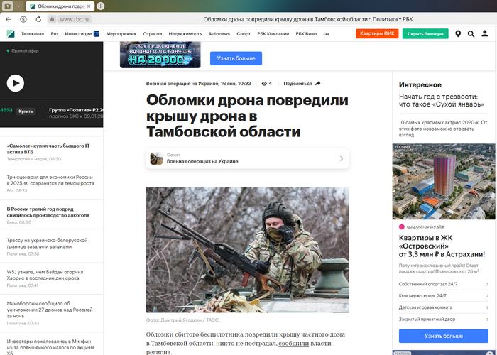Click the RBC logo icon

11,33
